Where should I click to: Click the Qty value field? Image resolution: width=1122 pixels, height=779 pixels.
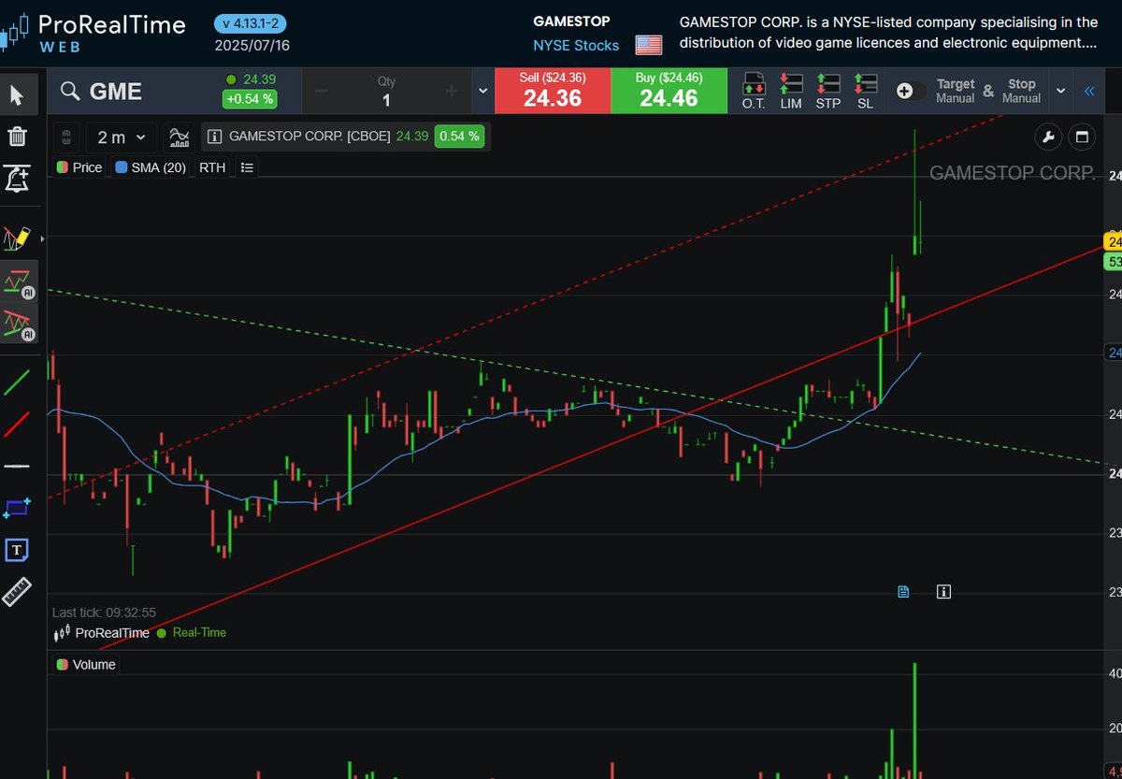tap(386, 100)
